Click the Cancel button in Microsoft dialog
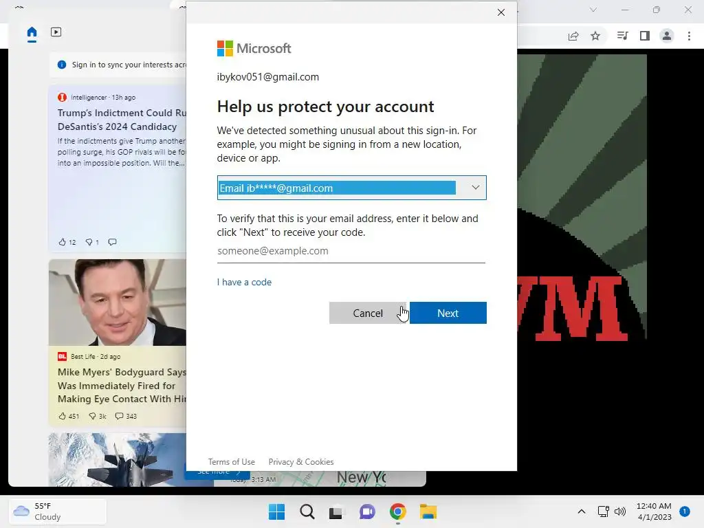Image resolution: width=704 pixels, height=528 pixels. tap(368, 313)
